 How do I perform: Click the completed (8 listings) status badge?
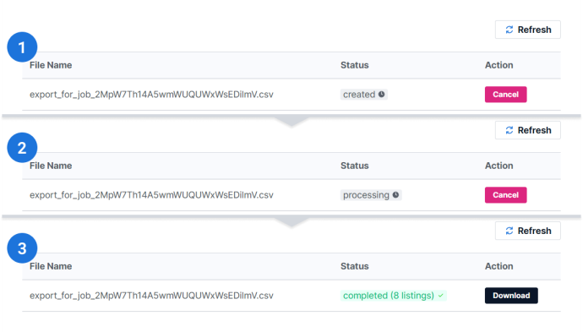point(394,296)
